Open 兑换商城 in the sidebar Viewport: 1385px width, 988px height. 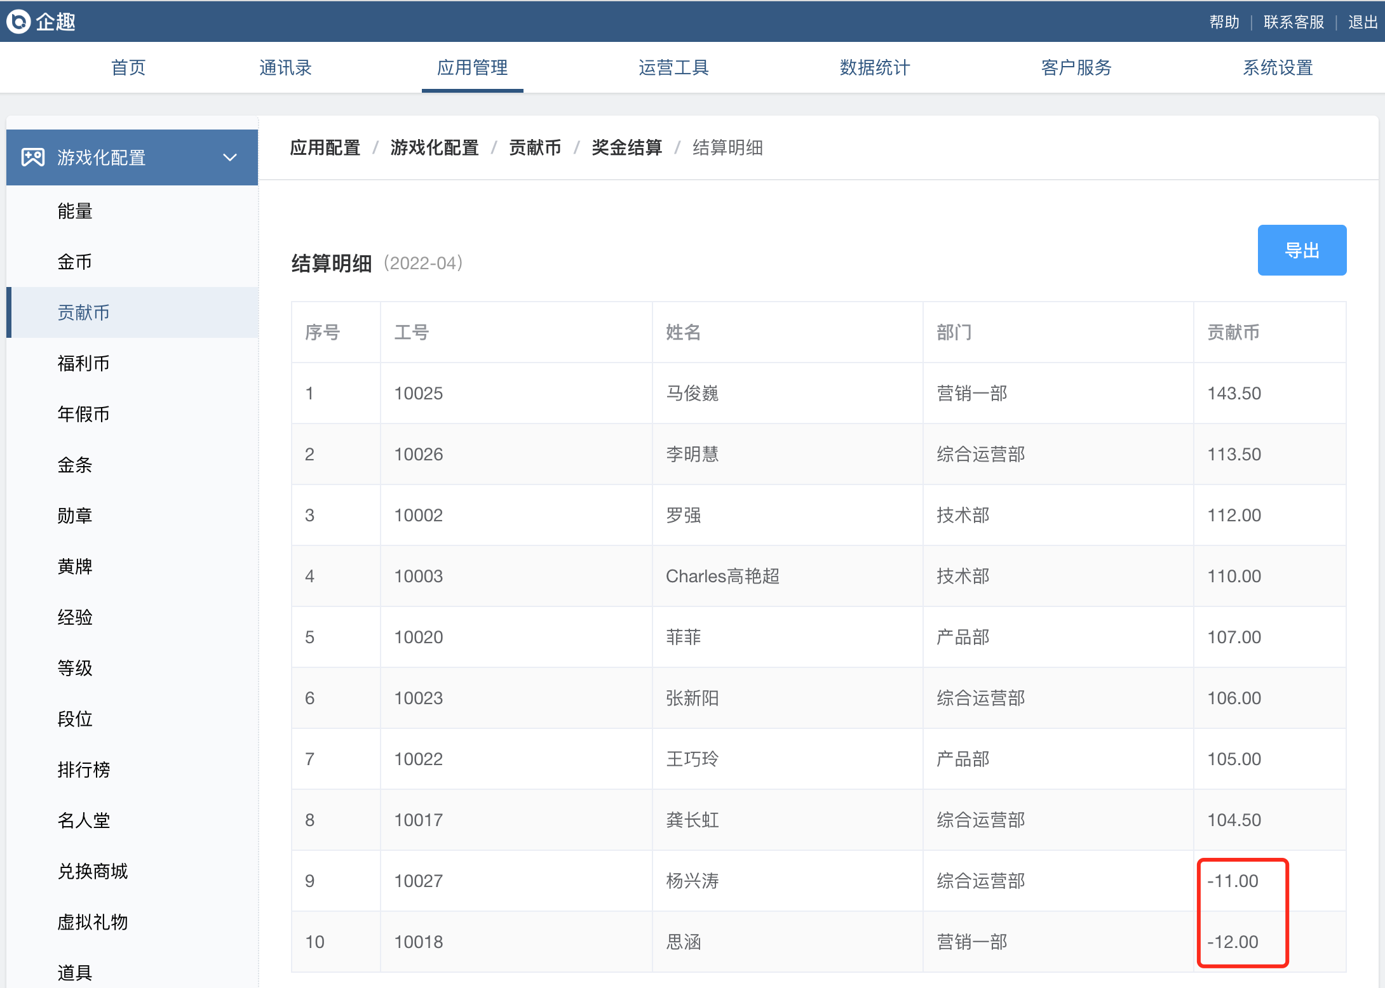click(132, 871)
